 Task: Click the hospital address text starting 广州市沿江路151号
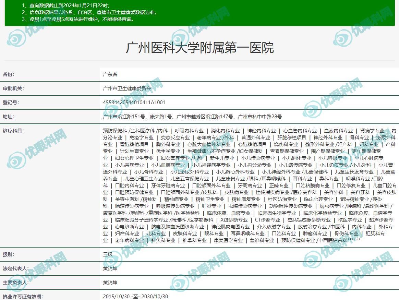pos(192,117)
